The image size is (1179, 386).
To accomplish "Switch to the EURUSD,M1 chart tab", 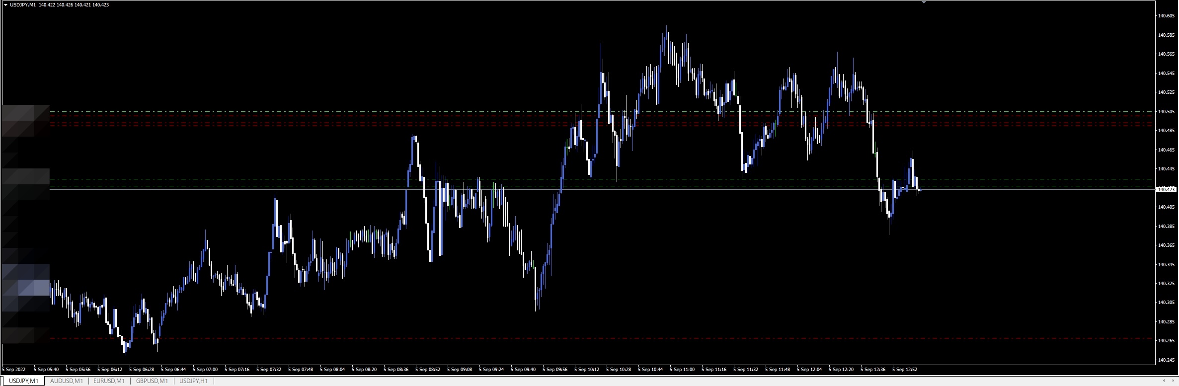I will [109, 381].
